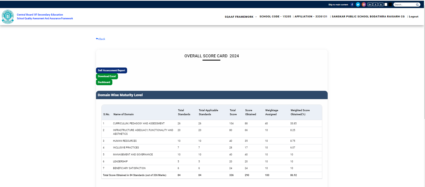
Task: Click the CBSE logo emblem
Action: coord(8,17)
